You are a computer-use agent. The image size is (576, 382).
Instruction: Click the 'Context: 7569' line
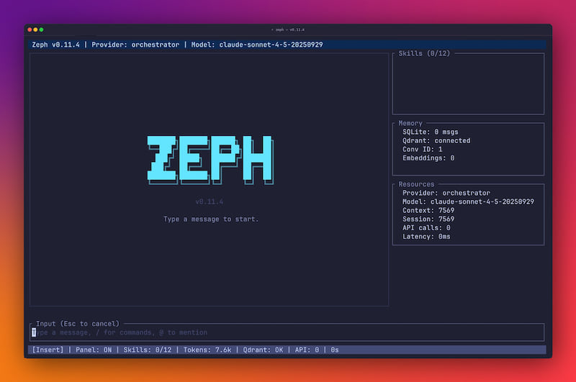[428, 211]
